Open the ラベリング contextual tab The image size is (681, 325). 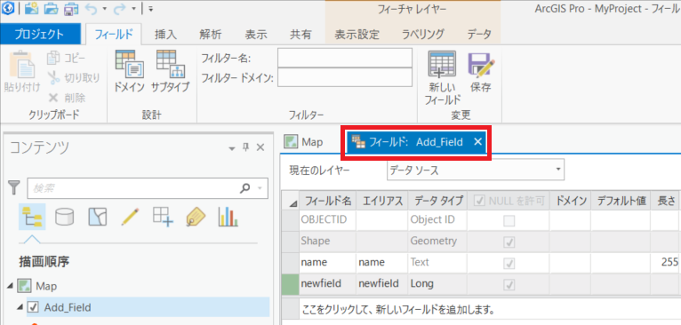[x=422, y=35]
